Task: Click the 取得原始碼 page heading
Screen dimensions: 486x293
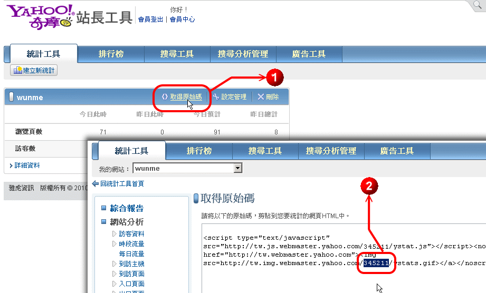Action: [x=227, y=198]
